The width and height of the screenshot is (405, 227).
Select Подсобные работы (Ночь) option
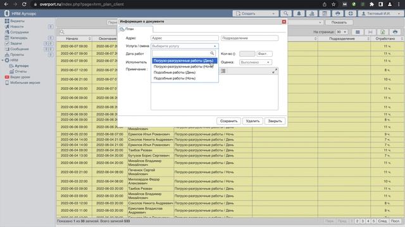pyautogui.click(x=184, y=78)
